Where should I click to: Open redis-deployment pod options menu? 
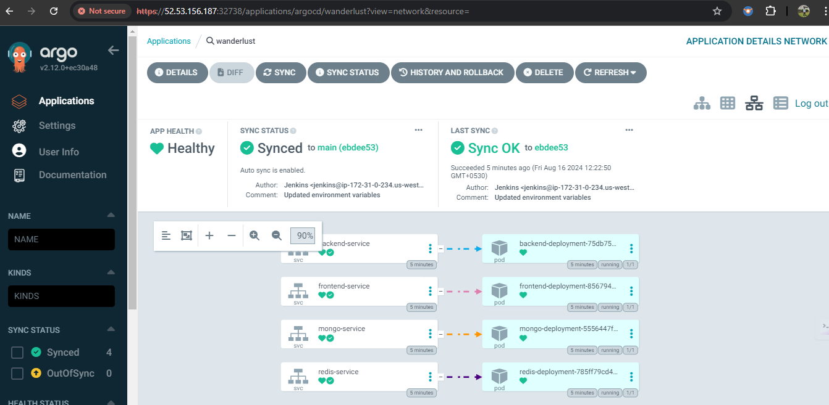pos(631,377)
